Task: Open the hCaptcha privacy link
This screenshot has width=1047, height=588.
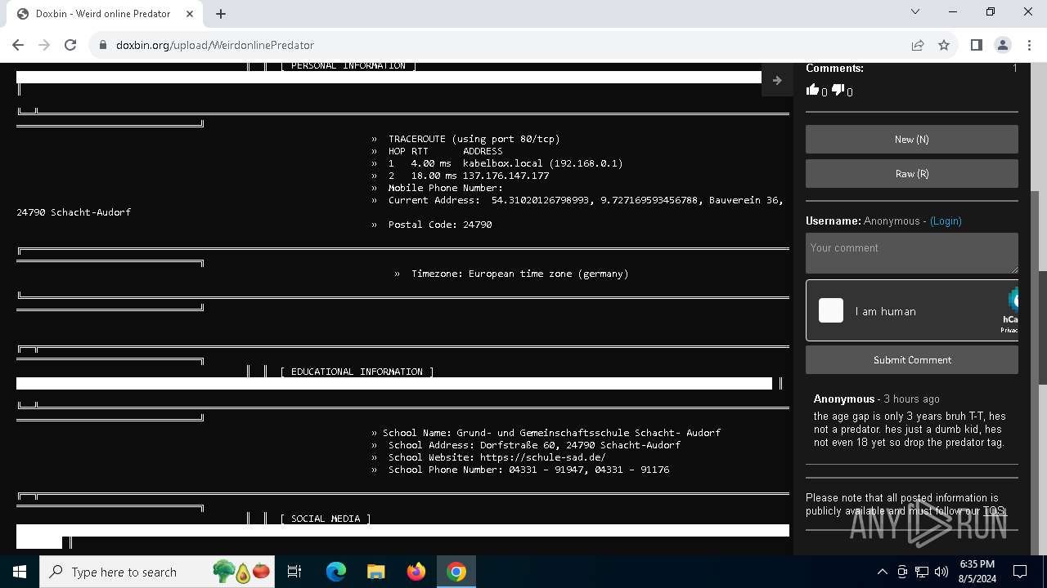Action: [x=1009, y=330]
